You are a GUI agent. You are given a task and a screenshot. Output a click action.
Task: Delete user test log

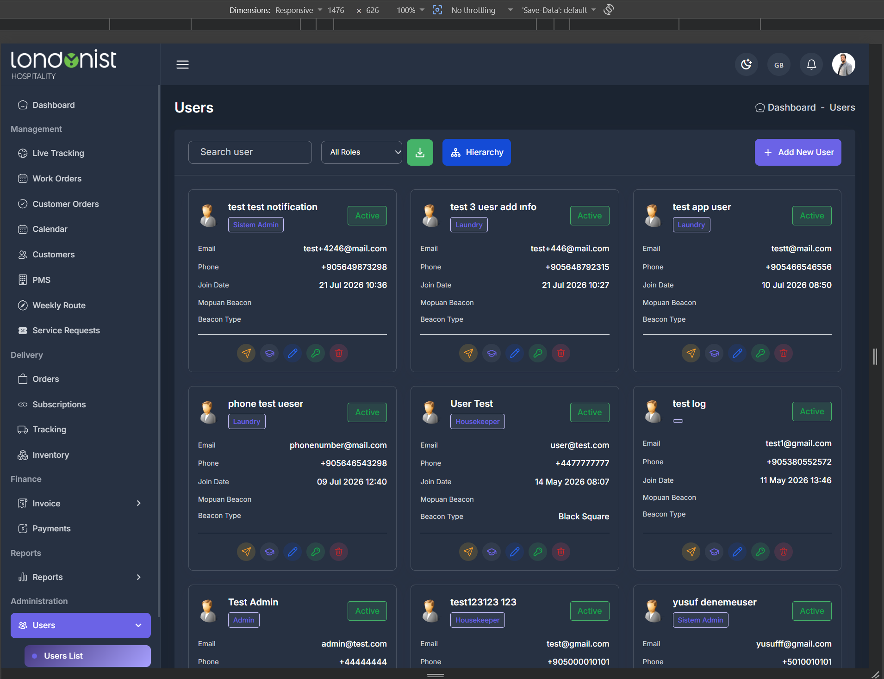click(784, 552)
